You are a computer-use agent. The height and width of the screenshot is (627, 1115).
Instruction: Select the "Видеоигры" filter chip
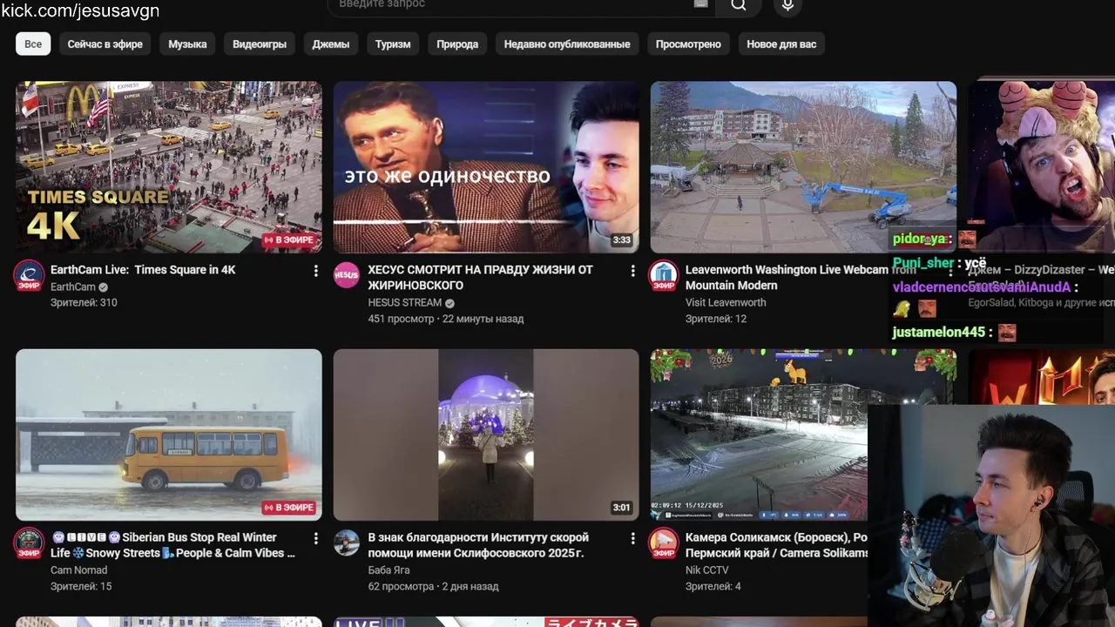coord(260,44)
